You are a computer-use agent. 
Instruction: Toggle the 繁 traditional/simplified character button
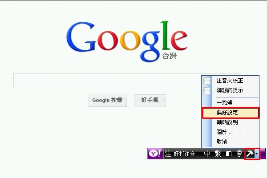pos(218,154)
